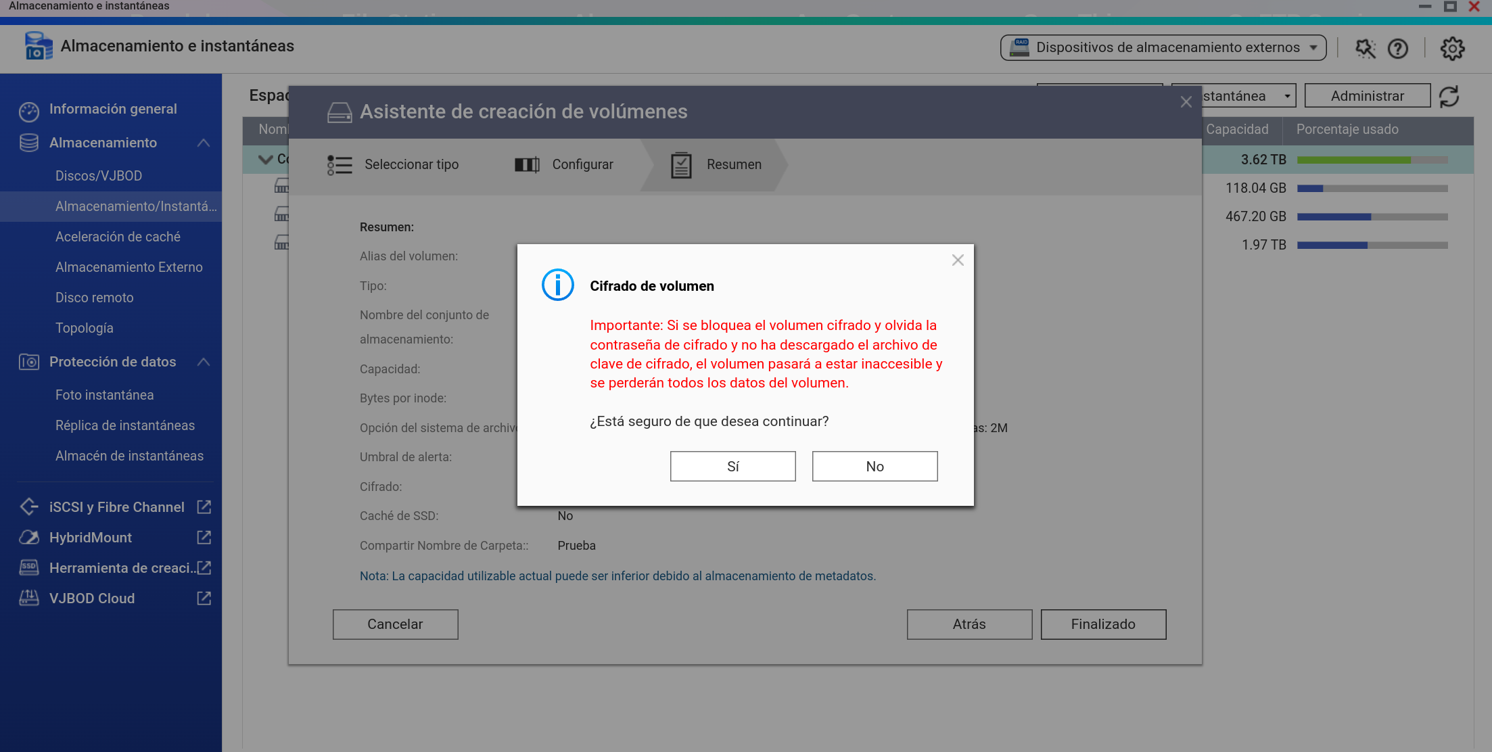Open the Instantánea dropdown arrow
Viewport: 1492px width, 752px height.
click(1287, 96)
